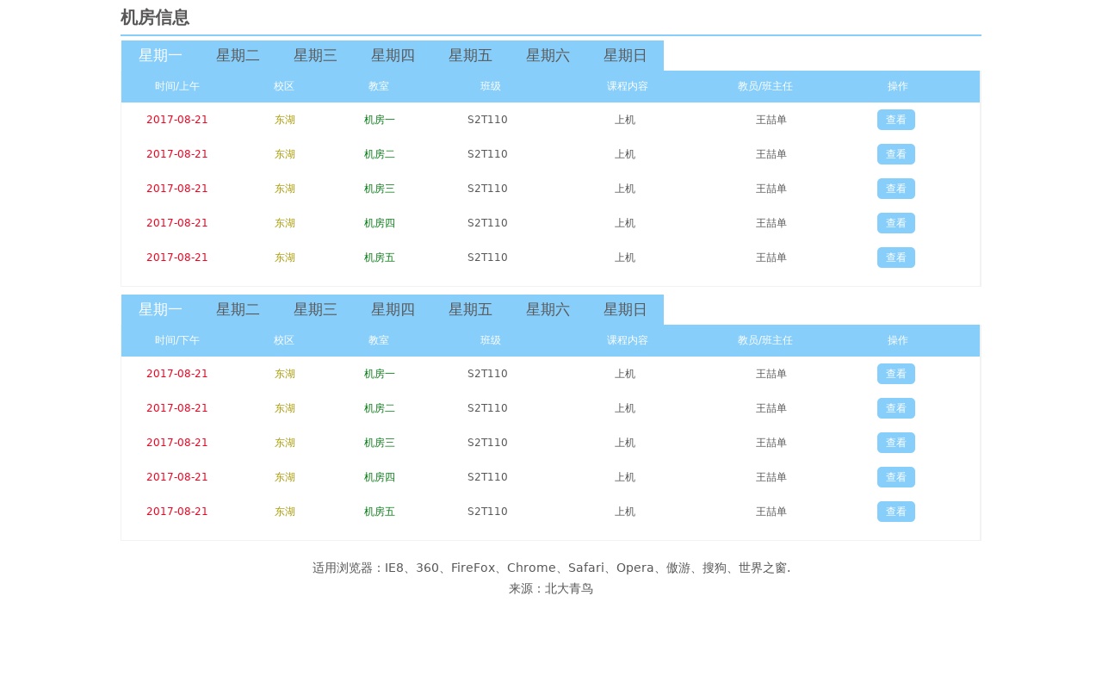Click 机房四 cell in afternoon table
This screenshot has height=689, width=1102.
point(380,477)
